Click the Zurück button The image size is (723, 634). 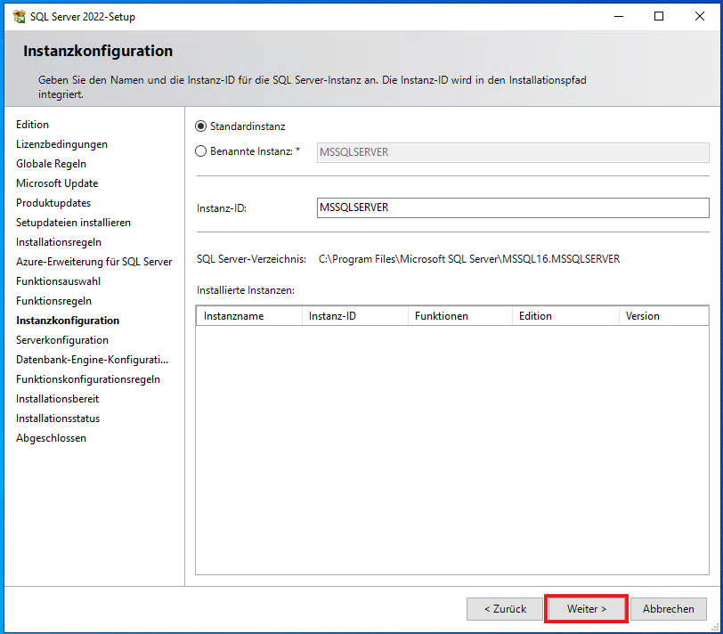coord(504,609)
